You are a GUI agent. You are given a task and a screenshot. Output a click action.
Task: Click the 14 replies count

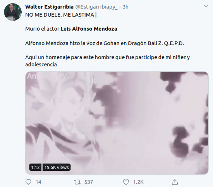coord(38,182)
